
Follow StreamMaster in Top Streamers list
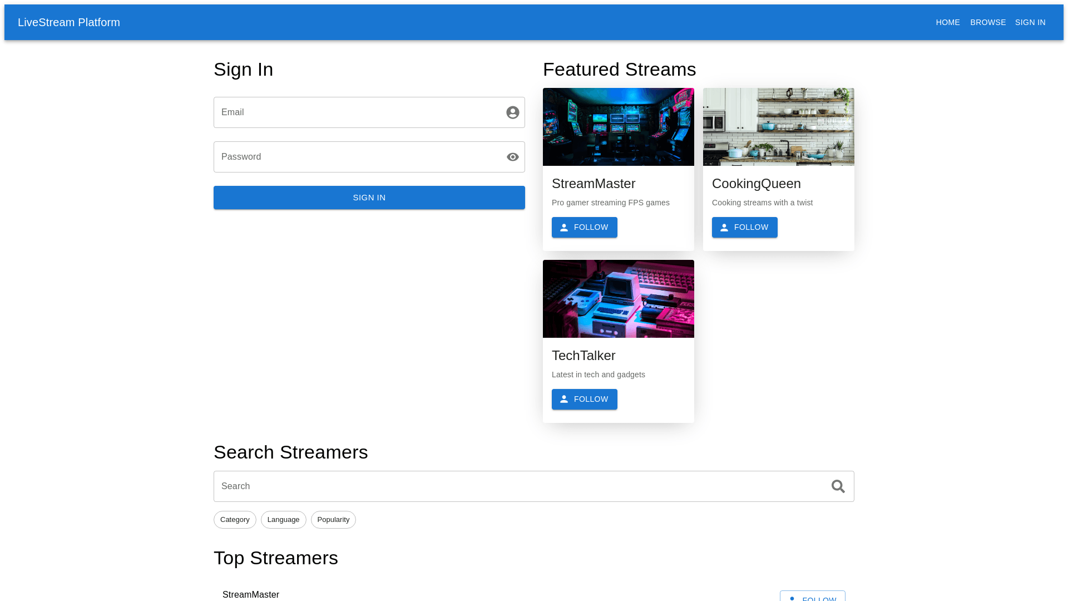[x=812, y=597]
